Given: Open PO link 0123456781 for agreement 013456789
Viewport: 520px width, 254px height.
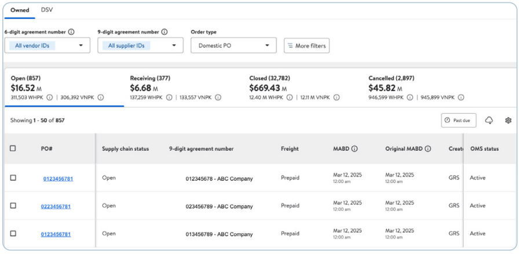Looking at the screenshot, I should tap(56, 234).
